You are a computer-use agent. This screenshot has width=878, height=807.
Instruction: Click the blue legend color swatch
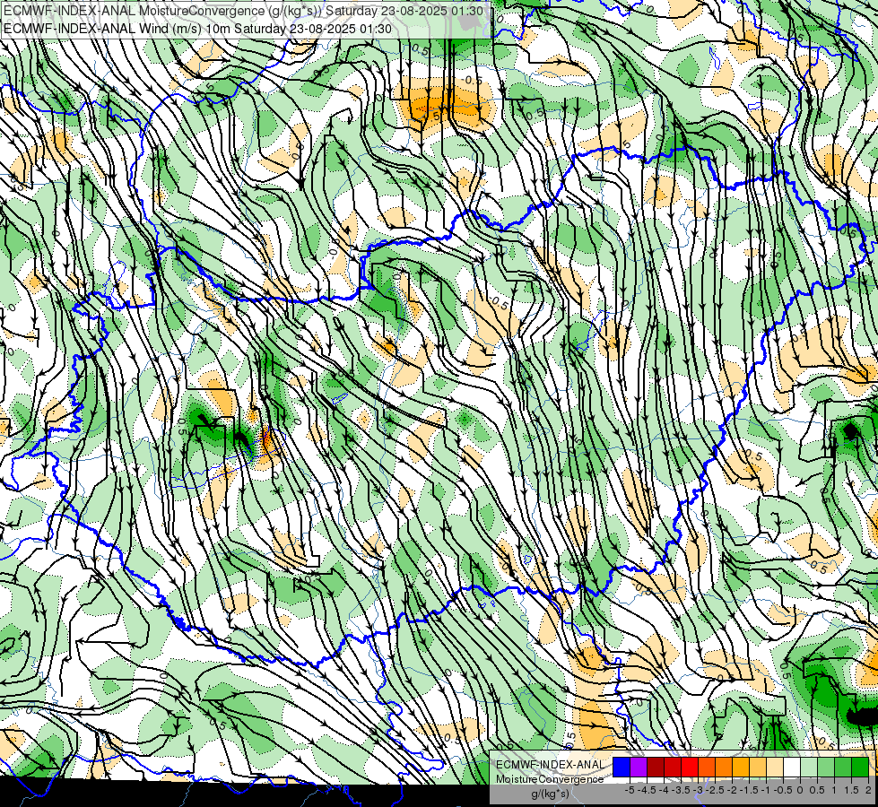click(x=622, y=767)
